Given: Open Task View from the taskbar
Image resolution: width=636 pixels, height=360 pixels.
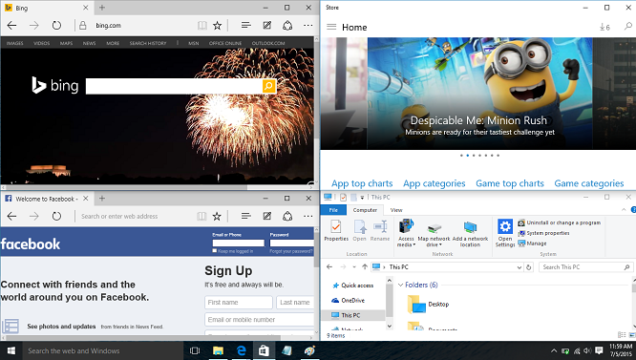Looking at the screenshot, I should 195,350.
